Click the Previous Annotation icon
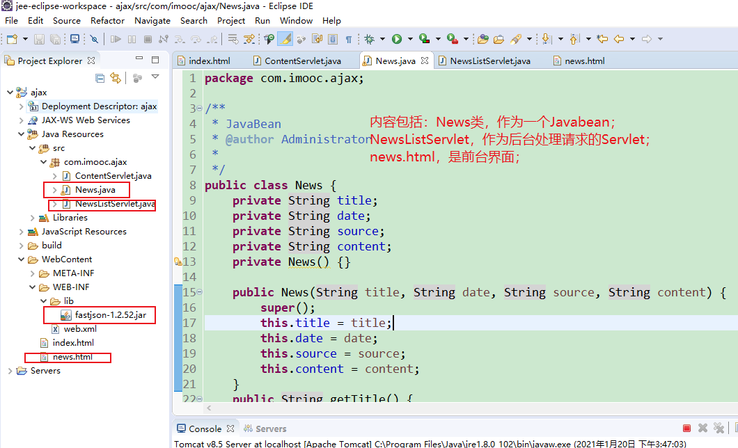 (x=574, y=39)
